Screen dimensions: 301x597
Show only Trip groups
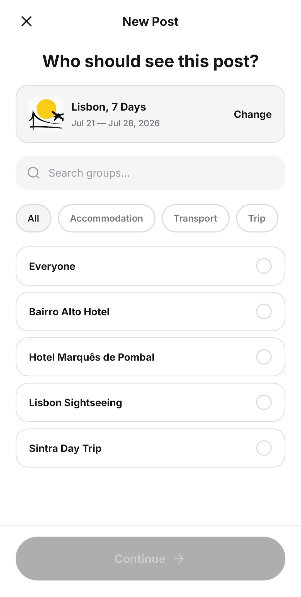point(257,218)
